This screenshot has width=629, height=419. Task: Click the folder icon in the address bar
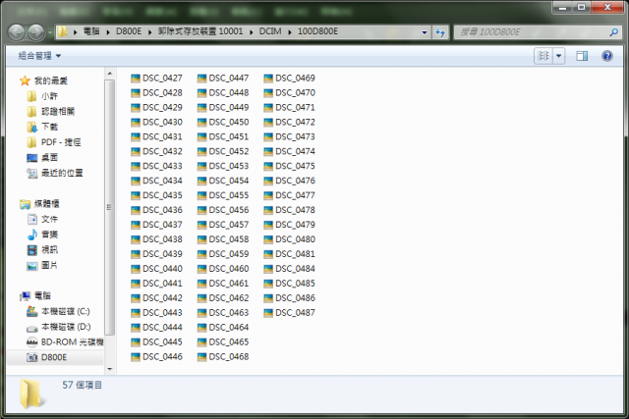tap(62, 31)
